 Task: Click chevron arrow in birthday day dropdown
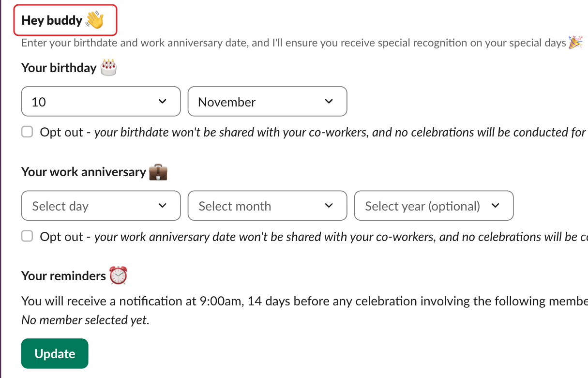coord(163,102)
